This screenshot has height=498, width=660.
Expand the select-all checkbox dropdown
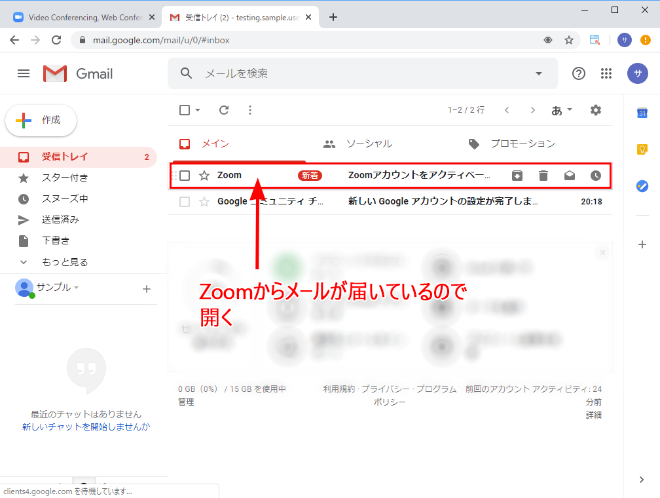pyautogui.click(x=198, y=110)
